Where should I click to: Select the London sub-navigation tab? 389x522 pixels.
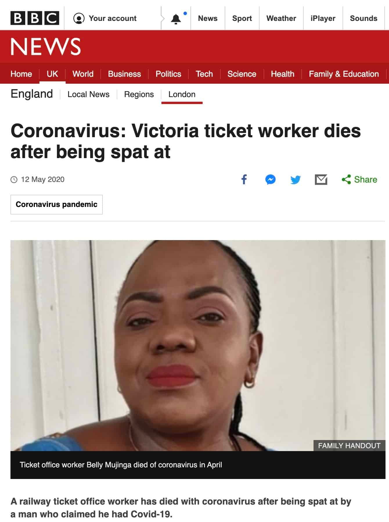182,94
